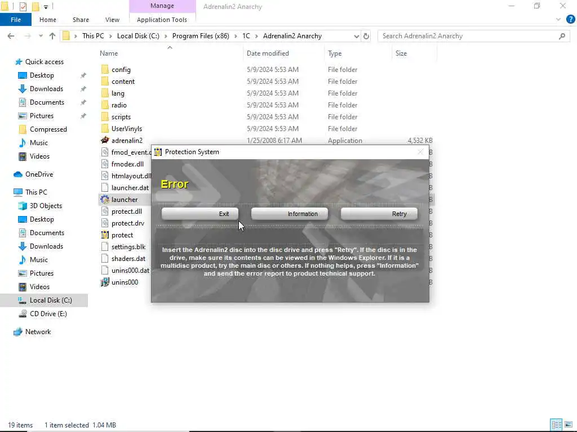Click New folder quick access icon
Viewport: 577px width, 432px height.
[x=35, y=6]
